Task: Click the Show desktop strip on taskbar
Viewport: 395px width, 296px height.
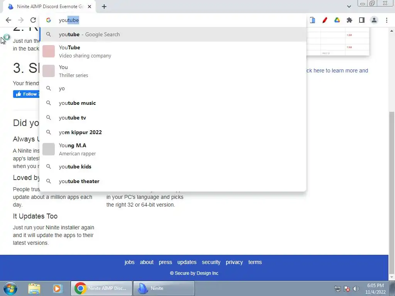Action: pos(392,288)
